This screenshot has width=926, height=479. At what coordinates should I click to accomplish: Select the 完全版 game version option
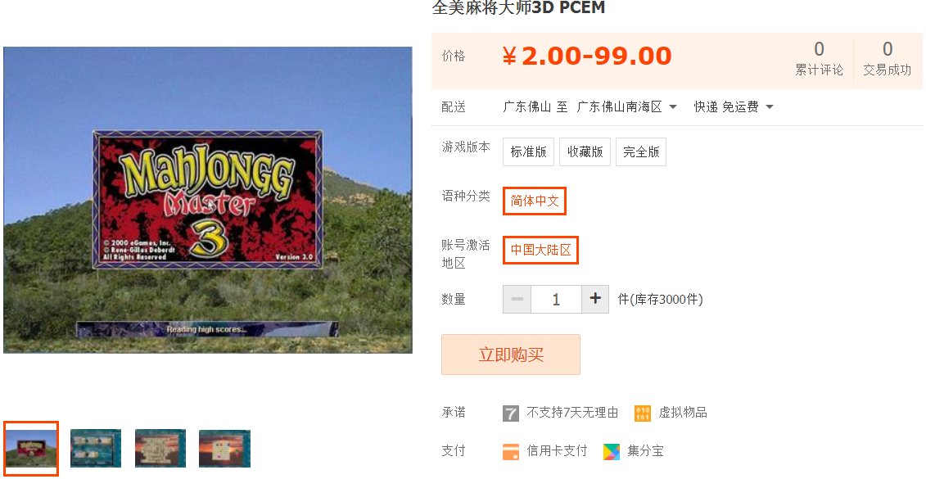[641, 151]
